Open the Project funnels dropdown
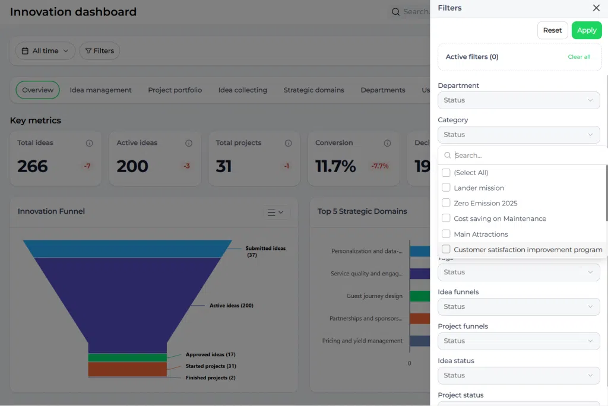The width and height of the screenshot is (608, 406). (x=519, y=341)
